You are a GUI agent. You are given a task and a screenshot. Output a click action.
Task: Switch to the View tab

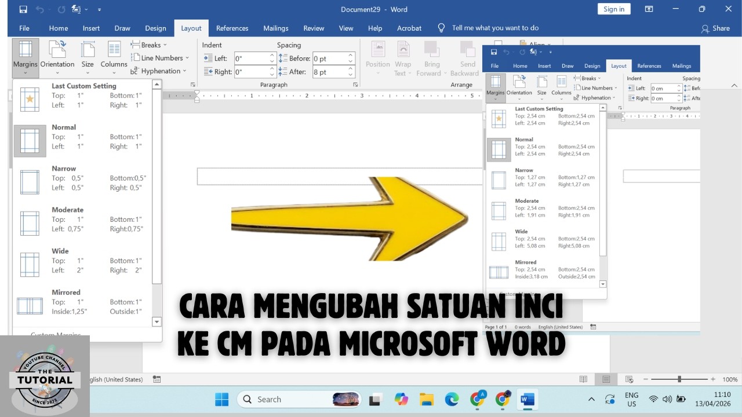click(346, 28)
